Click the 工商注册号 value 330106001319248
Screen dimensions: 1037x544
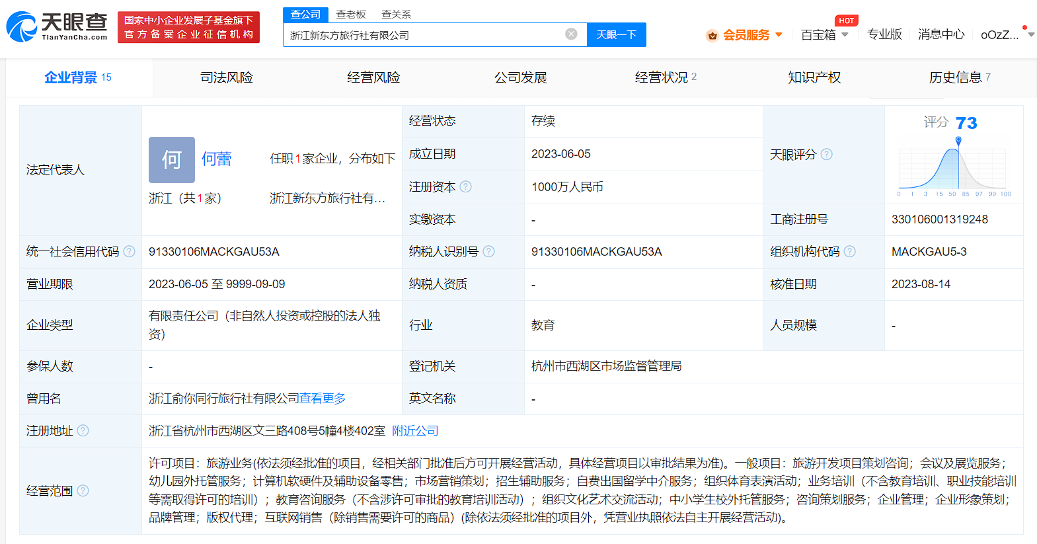pos(940,219)
